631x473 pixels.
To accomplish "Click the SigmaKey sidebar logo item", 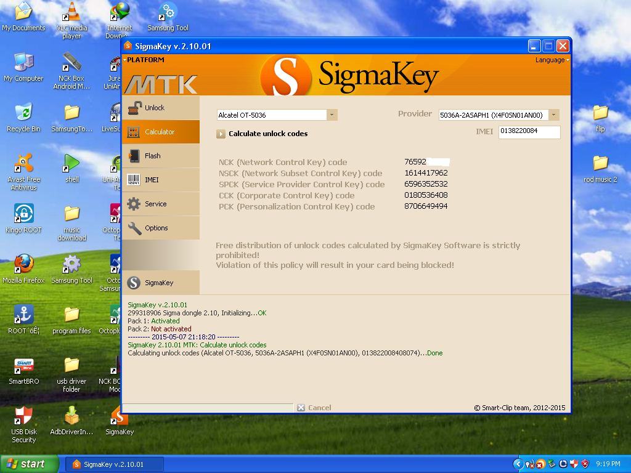I will 160,283.
